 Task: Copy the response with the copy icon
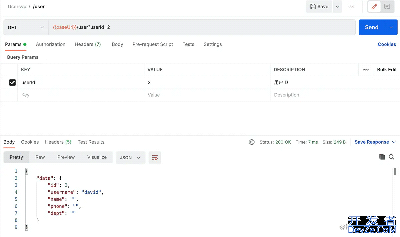pos(382,157)
